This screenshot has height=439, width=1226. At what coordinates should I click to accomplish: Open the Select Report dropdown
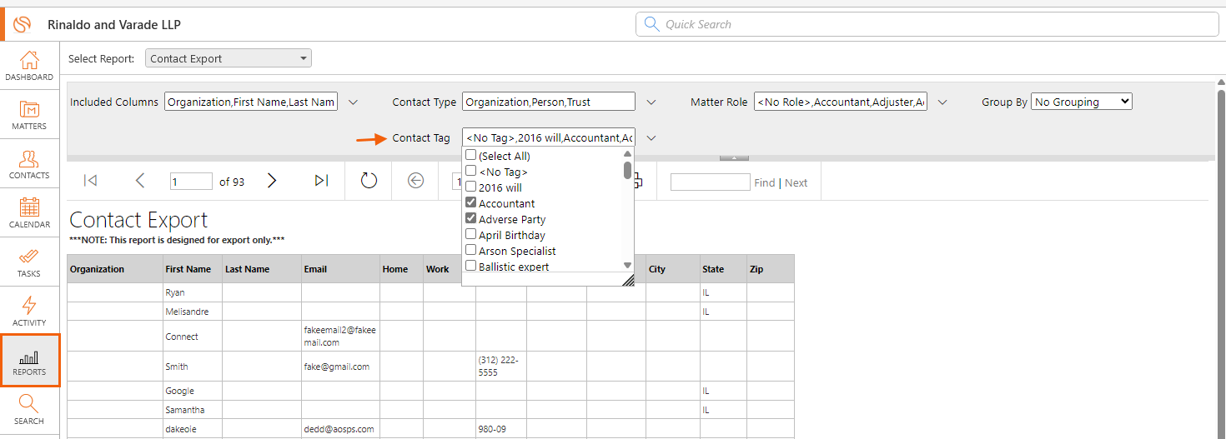[x=229, y=58]
